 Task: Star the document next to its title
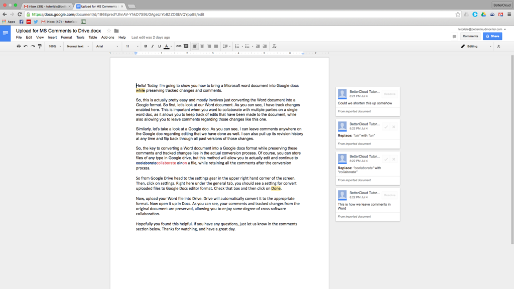[109, 31]
